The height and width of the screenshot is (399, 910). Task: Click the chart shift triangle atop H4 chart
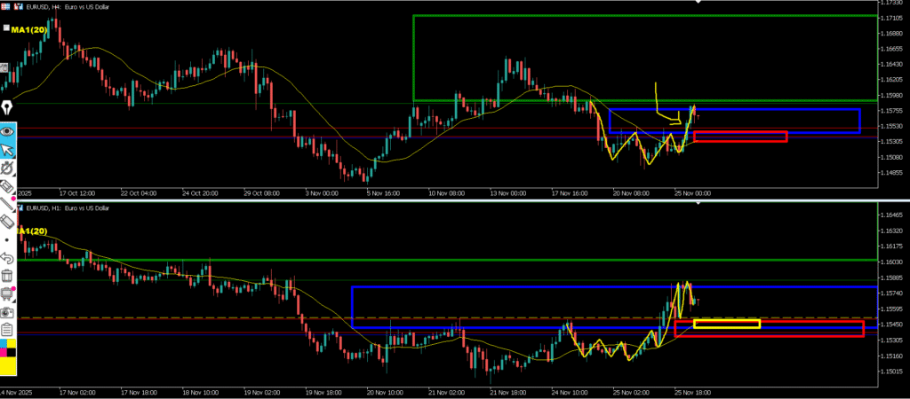[x=698, y=4]
